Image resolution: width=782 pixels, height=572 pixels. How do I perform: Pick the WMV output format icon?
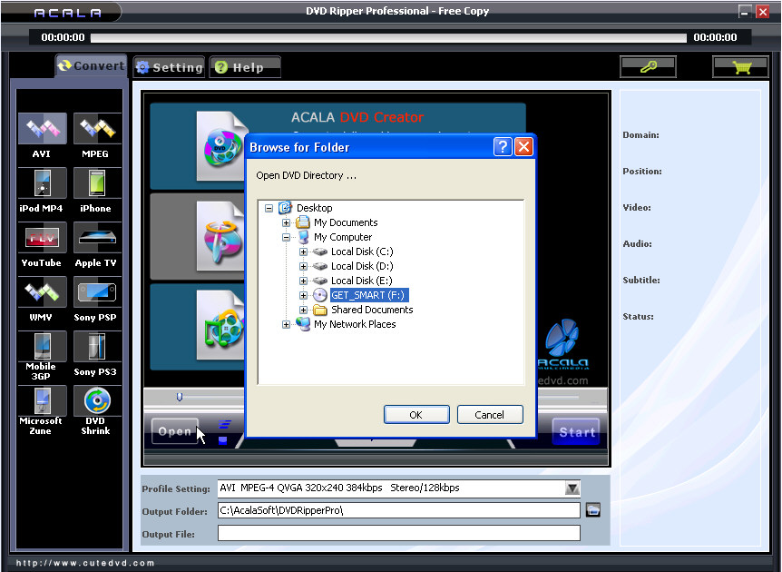tap(43, 292)
